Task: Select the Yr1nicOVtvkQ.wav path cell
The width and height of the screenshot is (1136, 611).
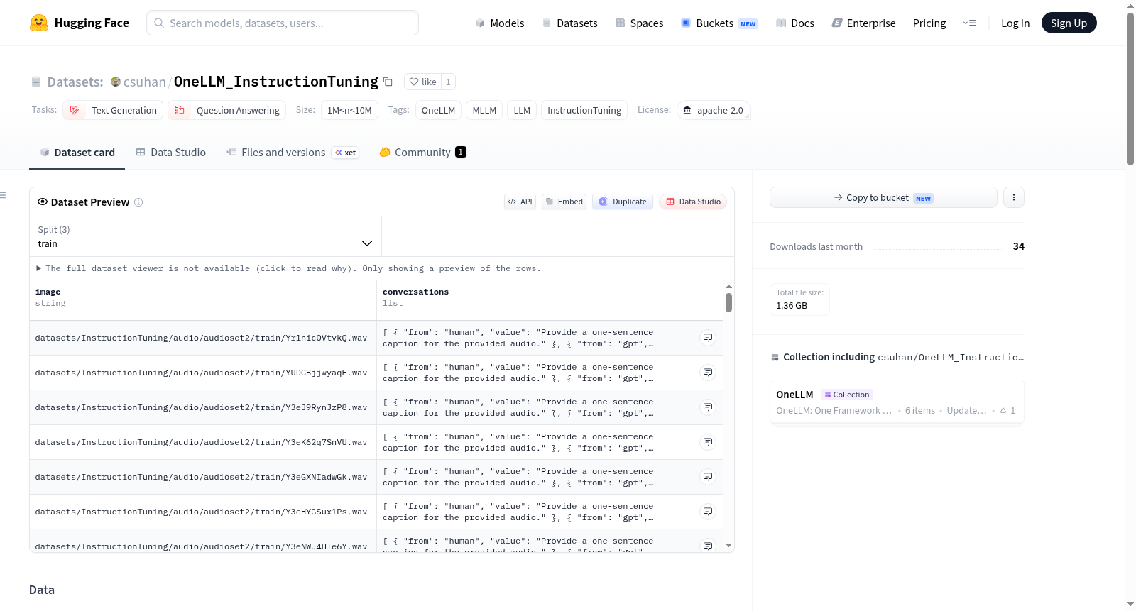Action: pyautogui.click(x=203, y=338)
